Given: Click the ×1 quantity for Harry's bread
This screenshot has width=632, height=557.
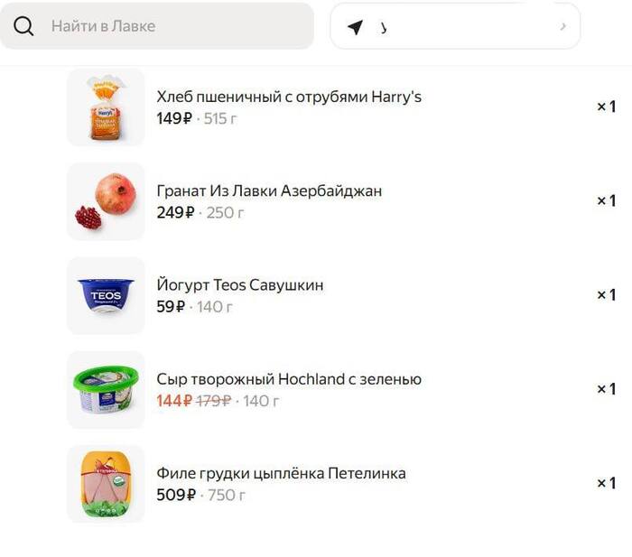Looking at the screenshot, I should click(606, 107).
